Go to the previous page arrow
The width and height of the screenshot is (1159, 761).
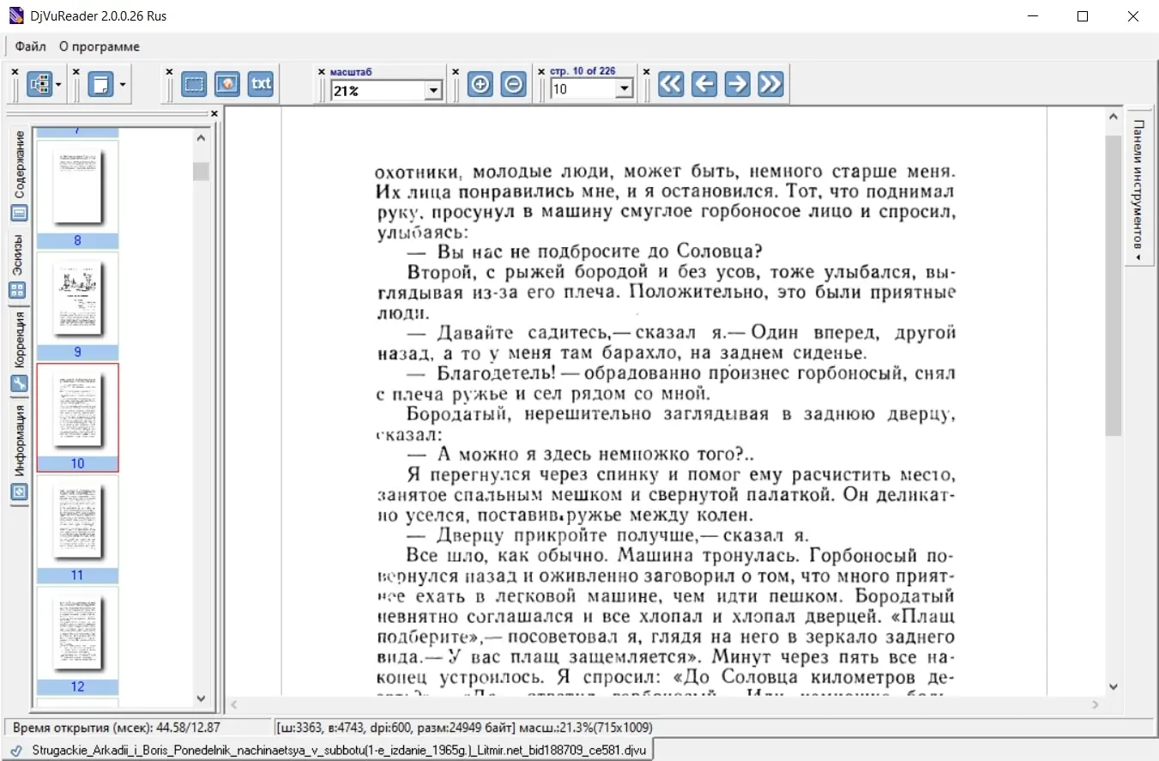[704, 84]
